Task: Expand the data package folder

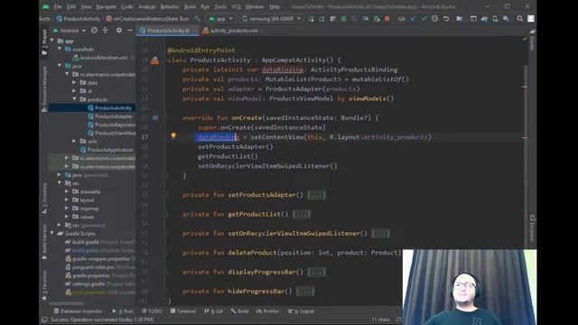Action: tap(74, 82)
